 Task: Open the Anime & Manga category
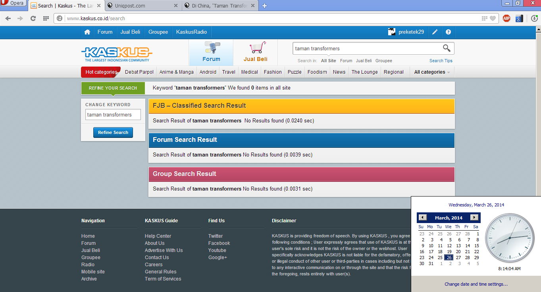pyautogui.click(x=177, y=72)
